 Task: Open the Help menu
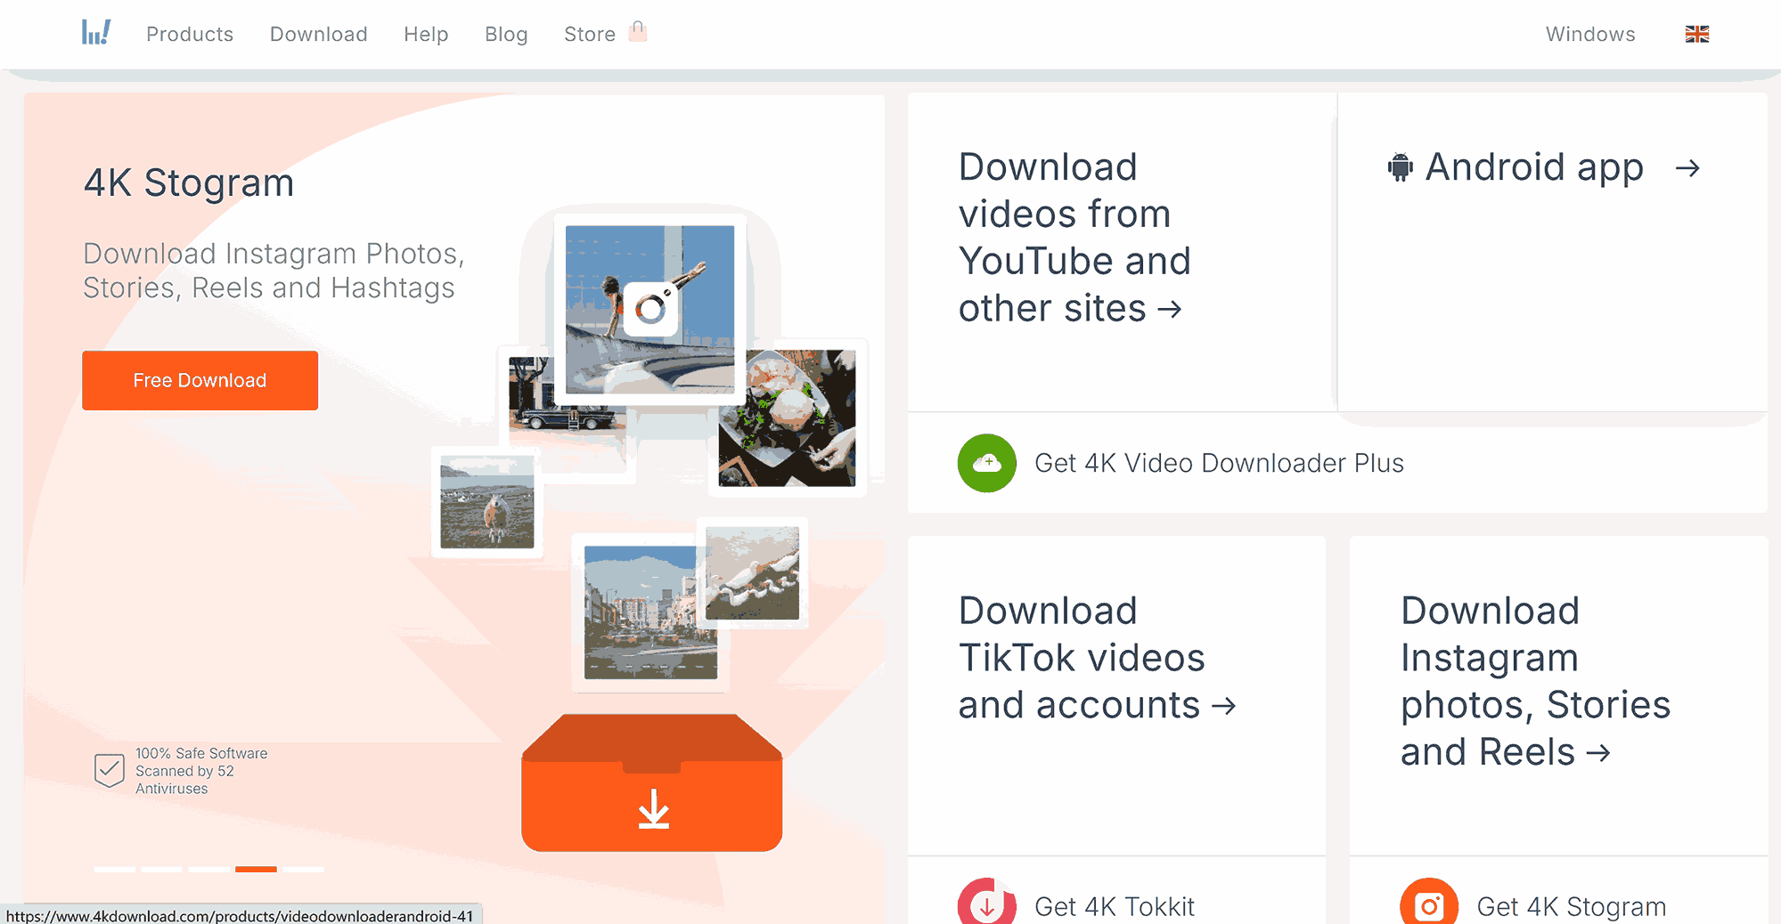426,34
